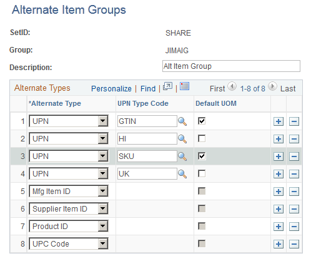Click the SHARE SetID value
Image resolution: width=311 pixels, height=261 pixels.
178,33
